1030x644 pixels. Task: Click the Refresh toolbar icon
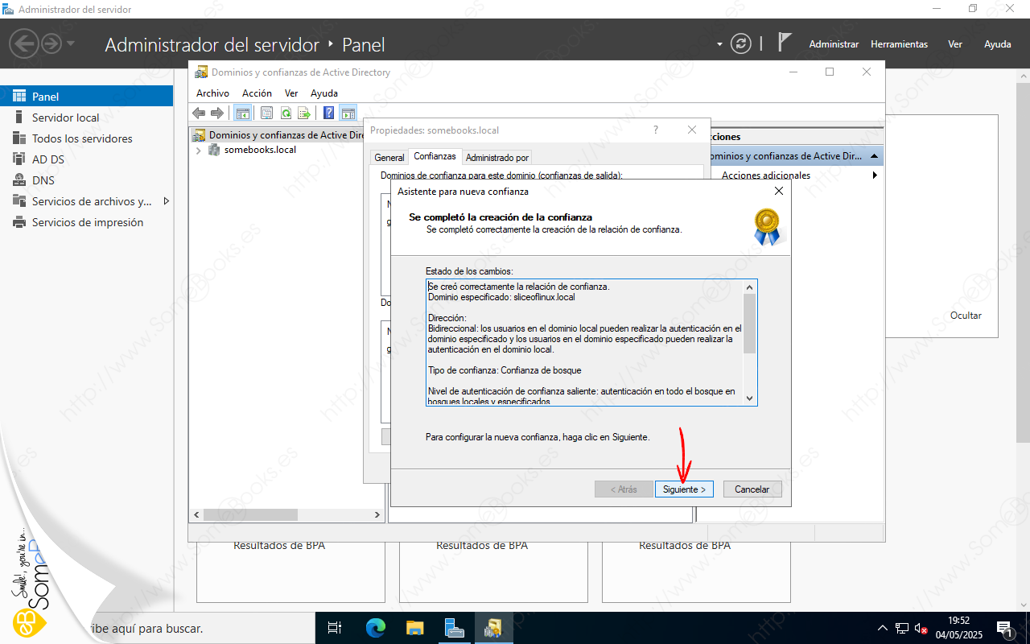[286, 114]
